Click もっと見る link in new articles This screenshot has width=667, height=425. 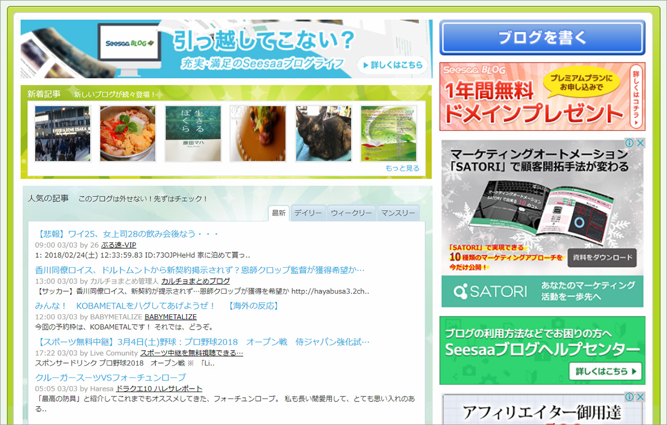tap(402, 168)
